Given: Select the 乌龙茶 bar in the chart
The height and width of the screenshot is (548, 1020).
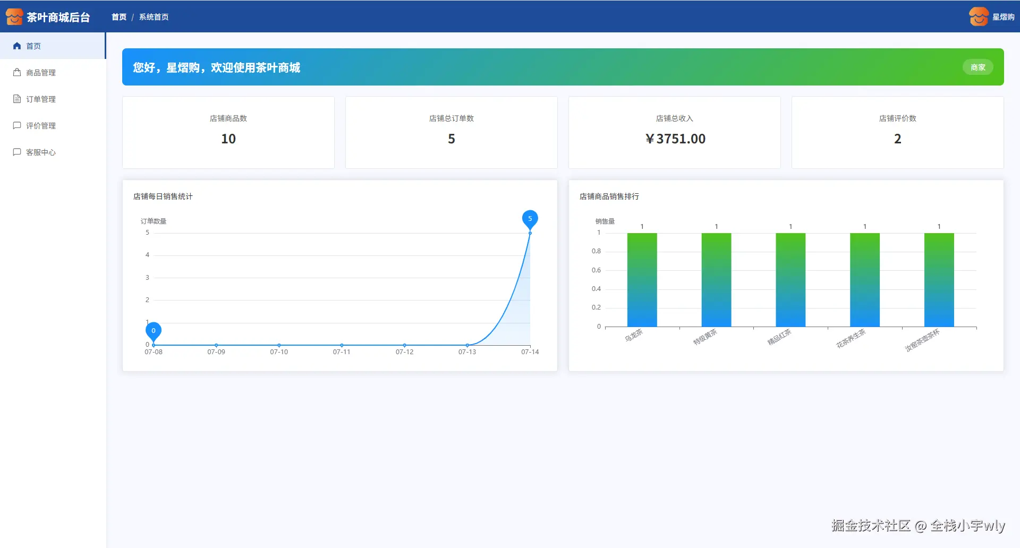Looking at the screenshot, I should coord(642,280).
